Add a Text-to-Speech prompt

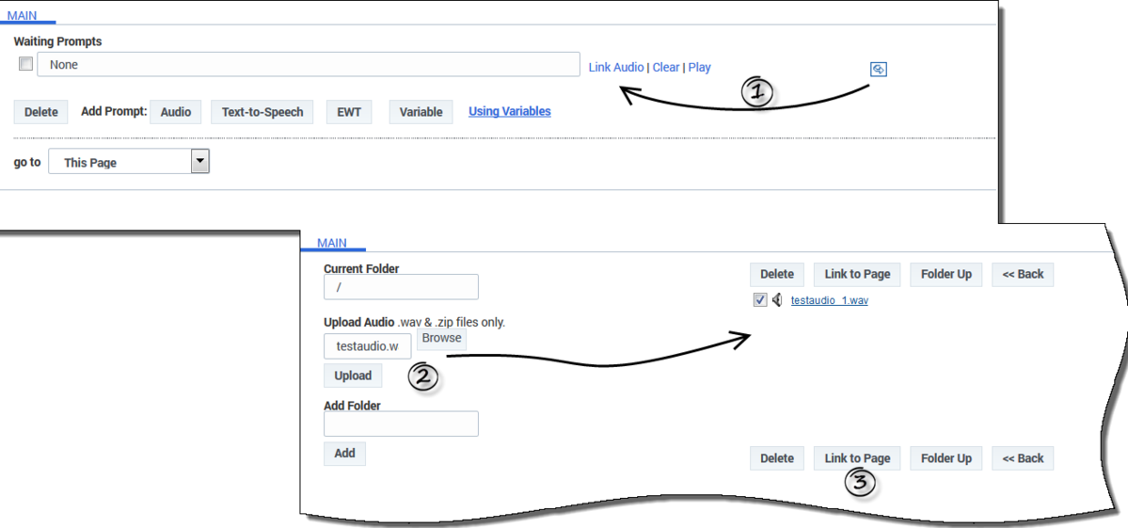tap(262, 112)
